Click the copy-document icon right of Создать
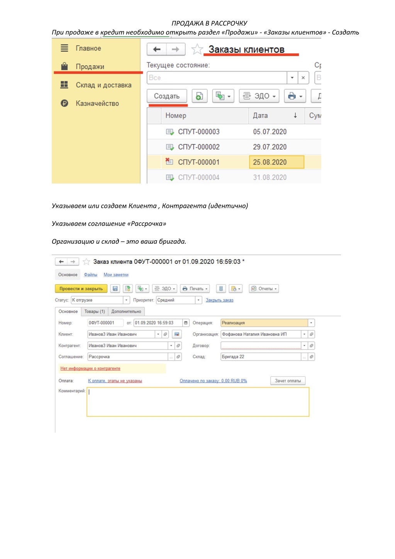The height and width of the screenshot is (559, 395). pos(199,96)
